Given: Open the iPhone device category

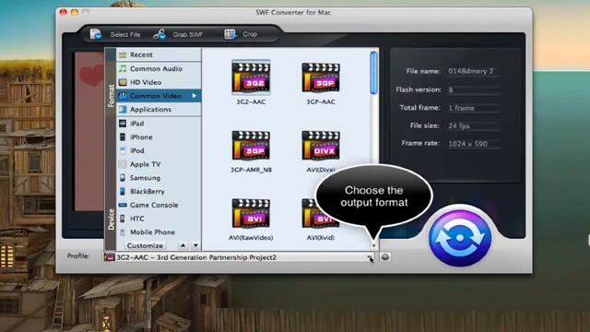Looking at the screenshot, I should 159,137.
